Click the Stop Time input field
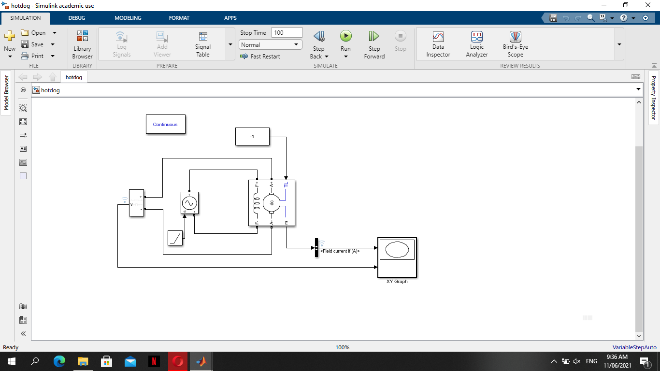This screenshot has width=660, height=371. pyautogui.click(x=287, y=32)
